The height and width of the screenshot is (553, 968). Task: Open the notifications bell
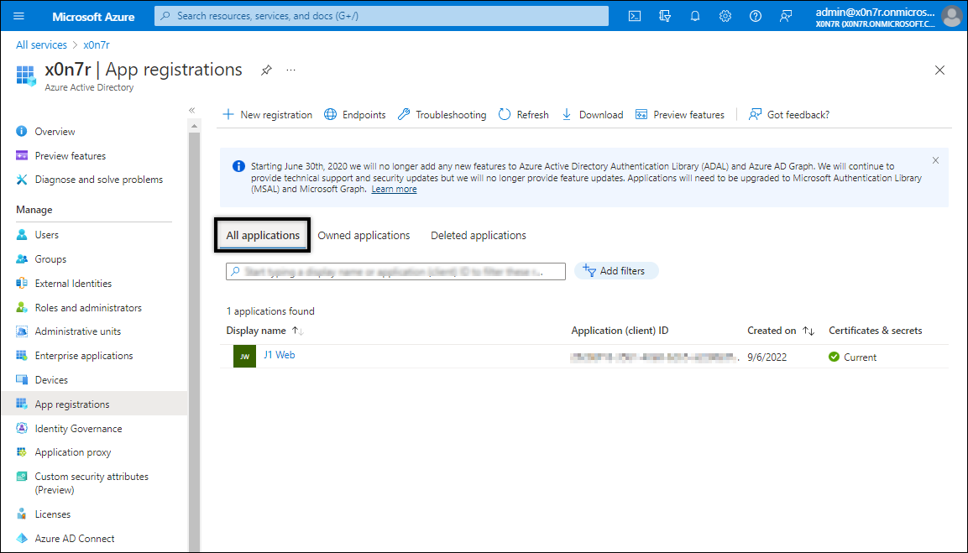pos(695,16)
